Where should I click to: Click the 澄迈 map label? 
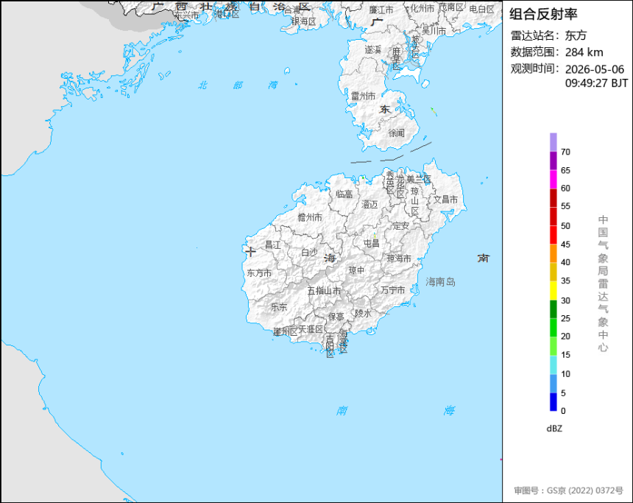click(x=369, y=205)
